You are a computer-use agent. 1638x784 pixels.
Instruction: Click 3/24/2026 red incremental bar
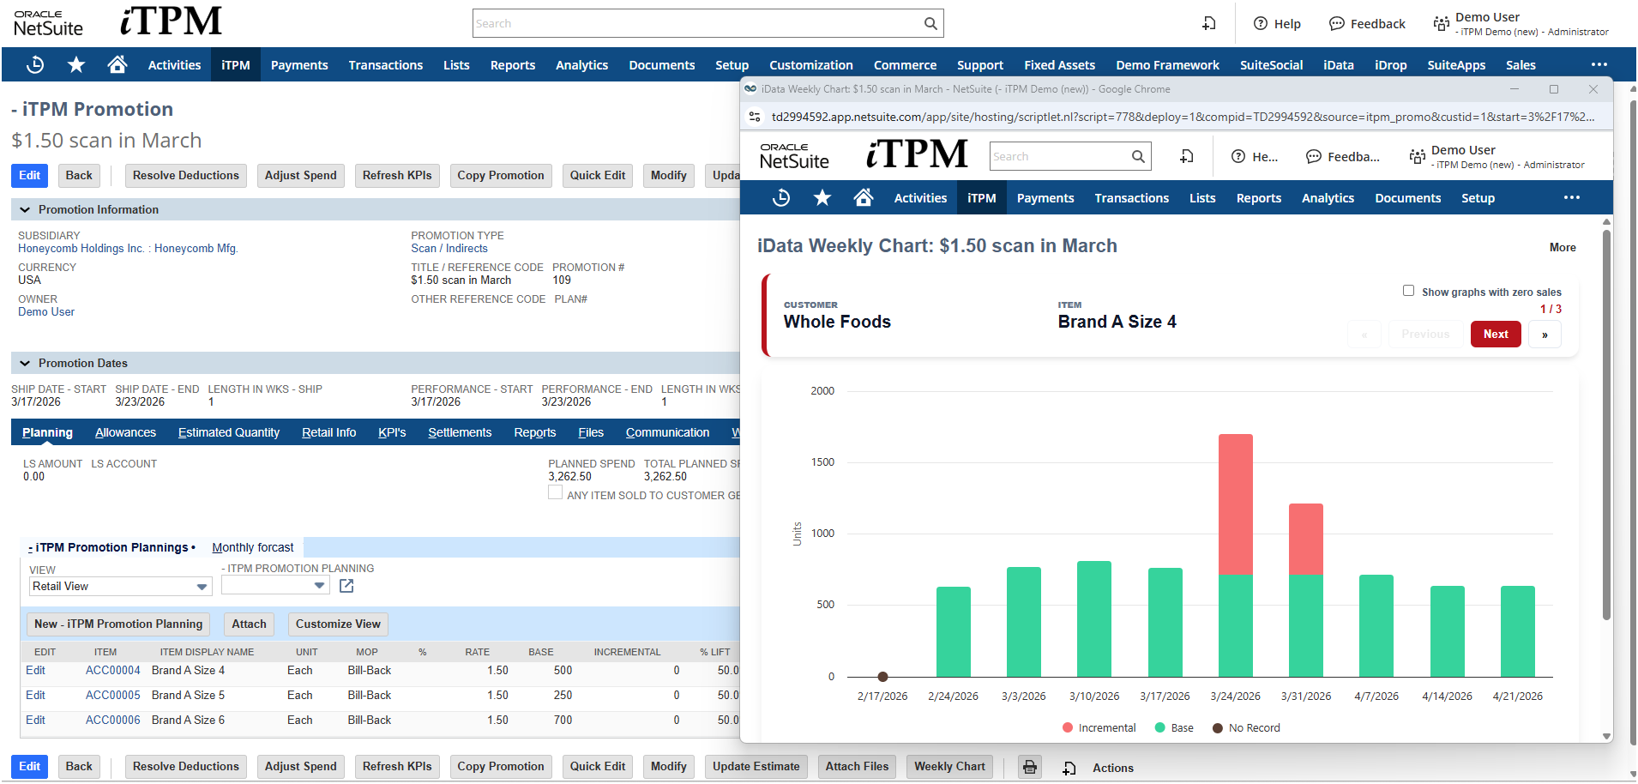pos(1235,504)
